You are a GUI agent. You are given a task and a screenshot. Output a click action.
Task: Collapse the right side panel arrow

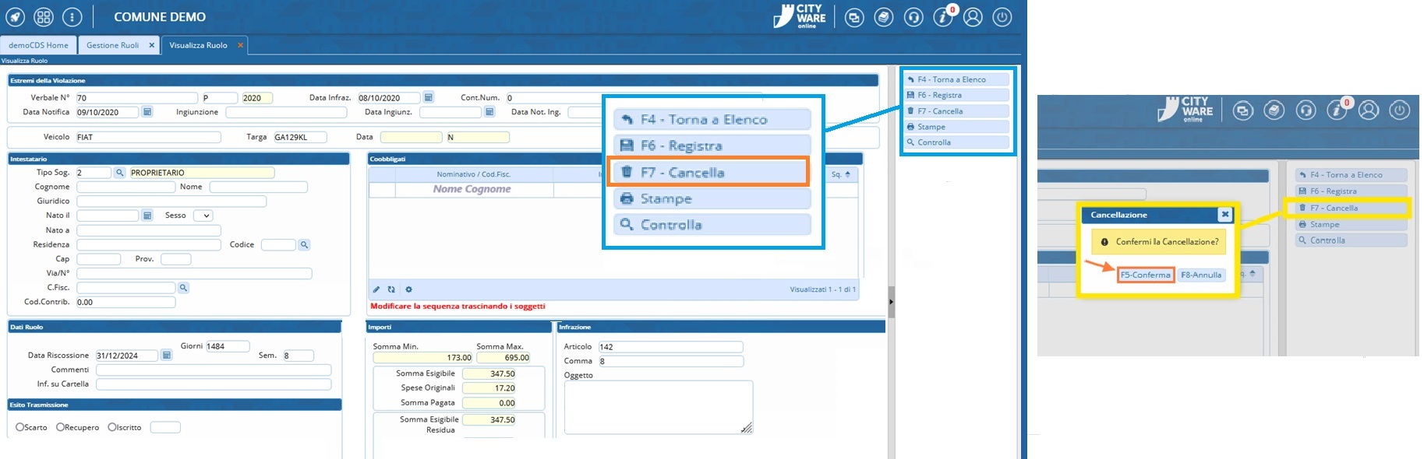point(891,302)
